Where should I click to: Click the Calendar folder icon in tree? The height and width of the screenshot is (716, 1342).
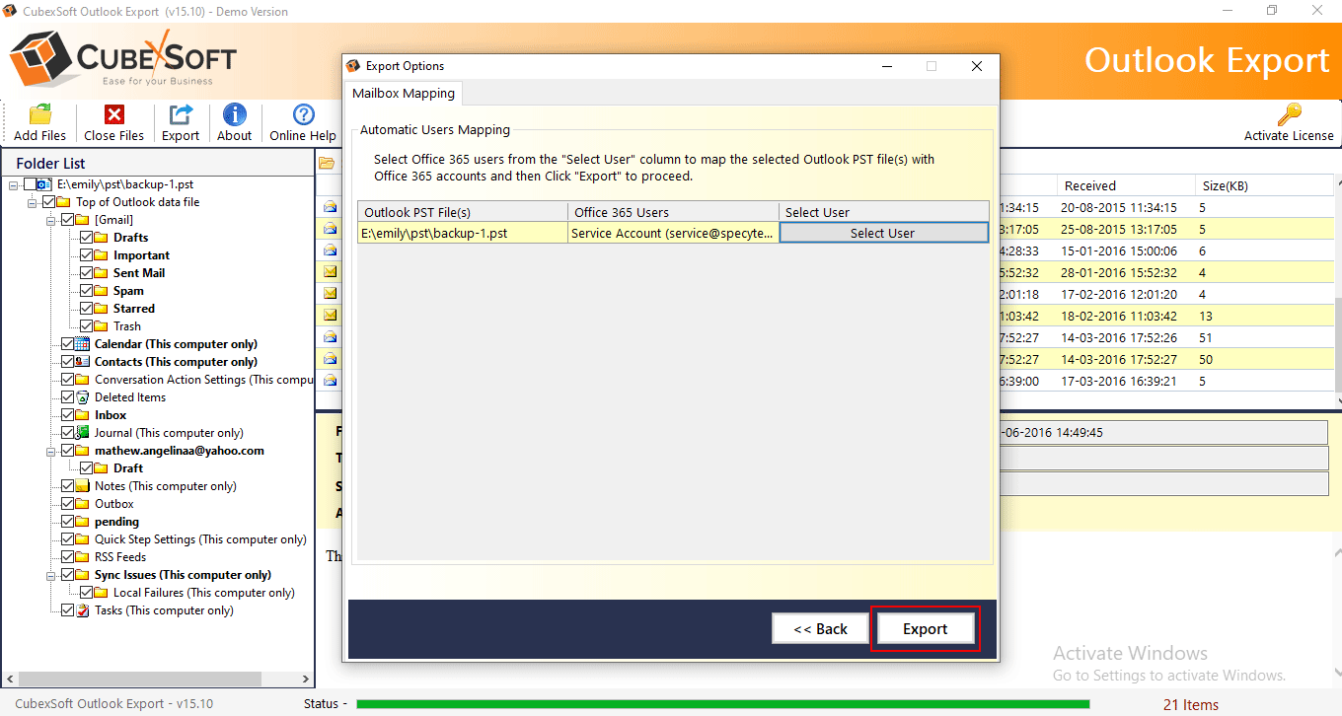(x=83, y=344)
